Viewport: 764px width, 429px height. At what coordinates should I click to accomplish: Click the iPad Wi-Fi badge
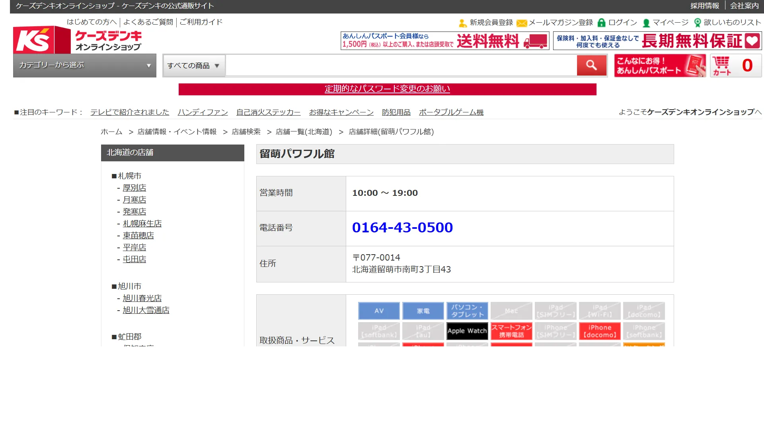[x=600, y=311]
